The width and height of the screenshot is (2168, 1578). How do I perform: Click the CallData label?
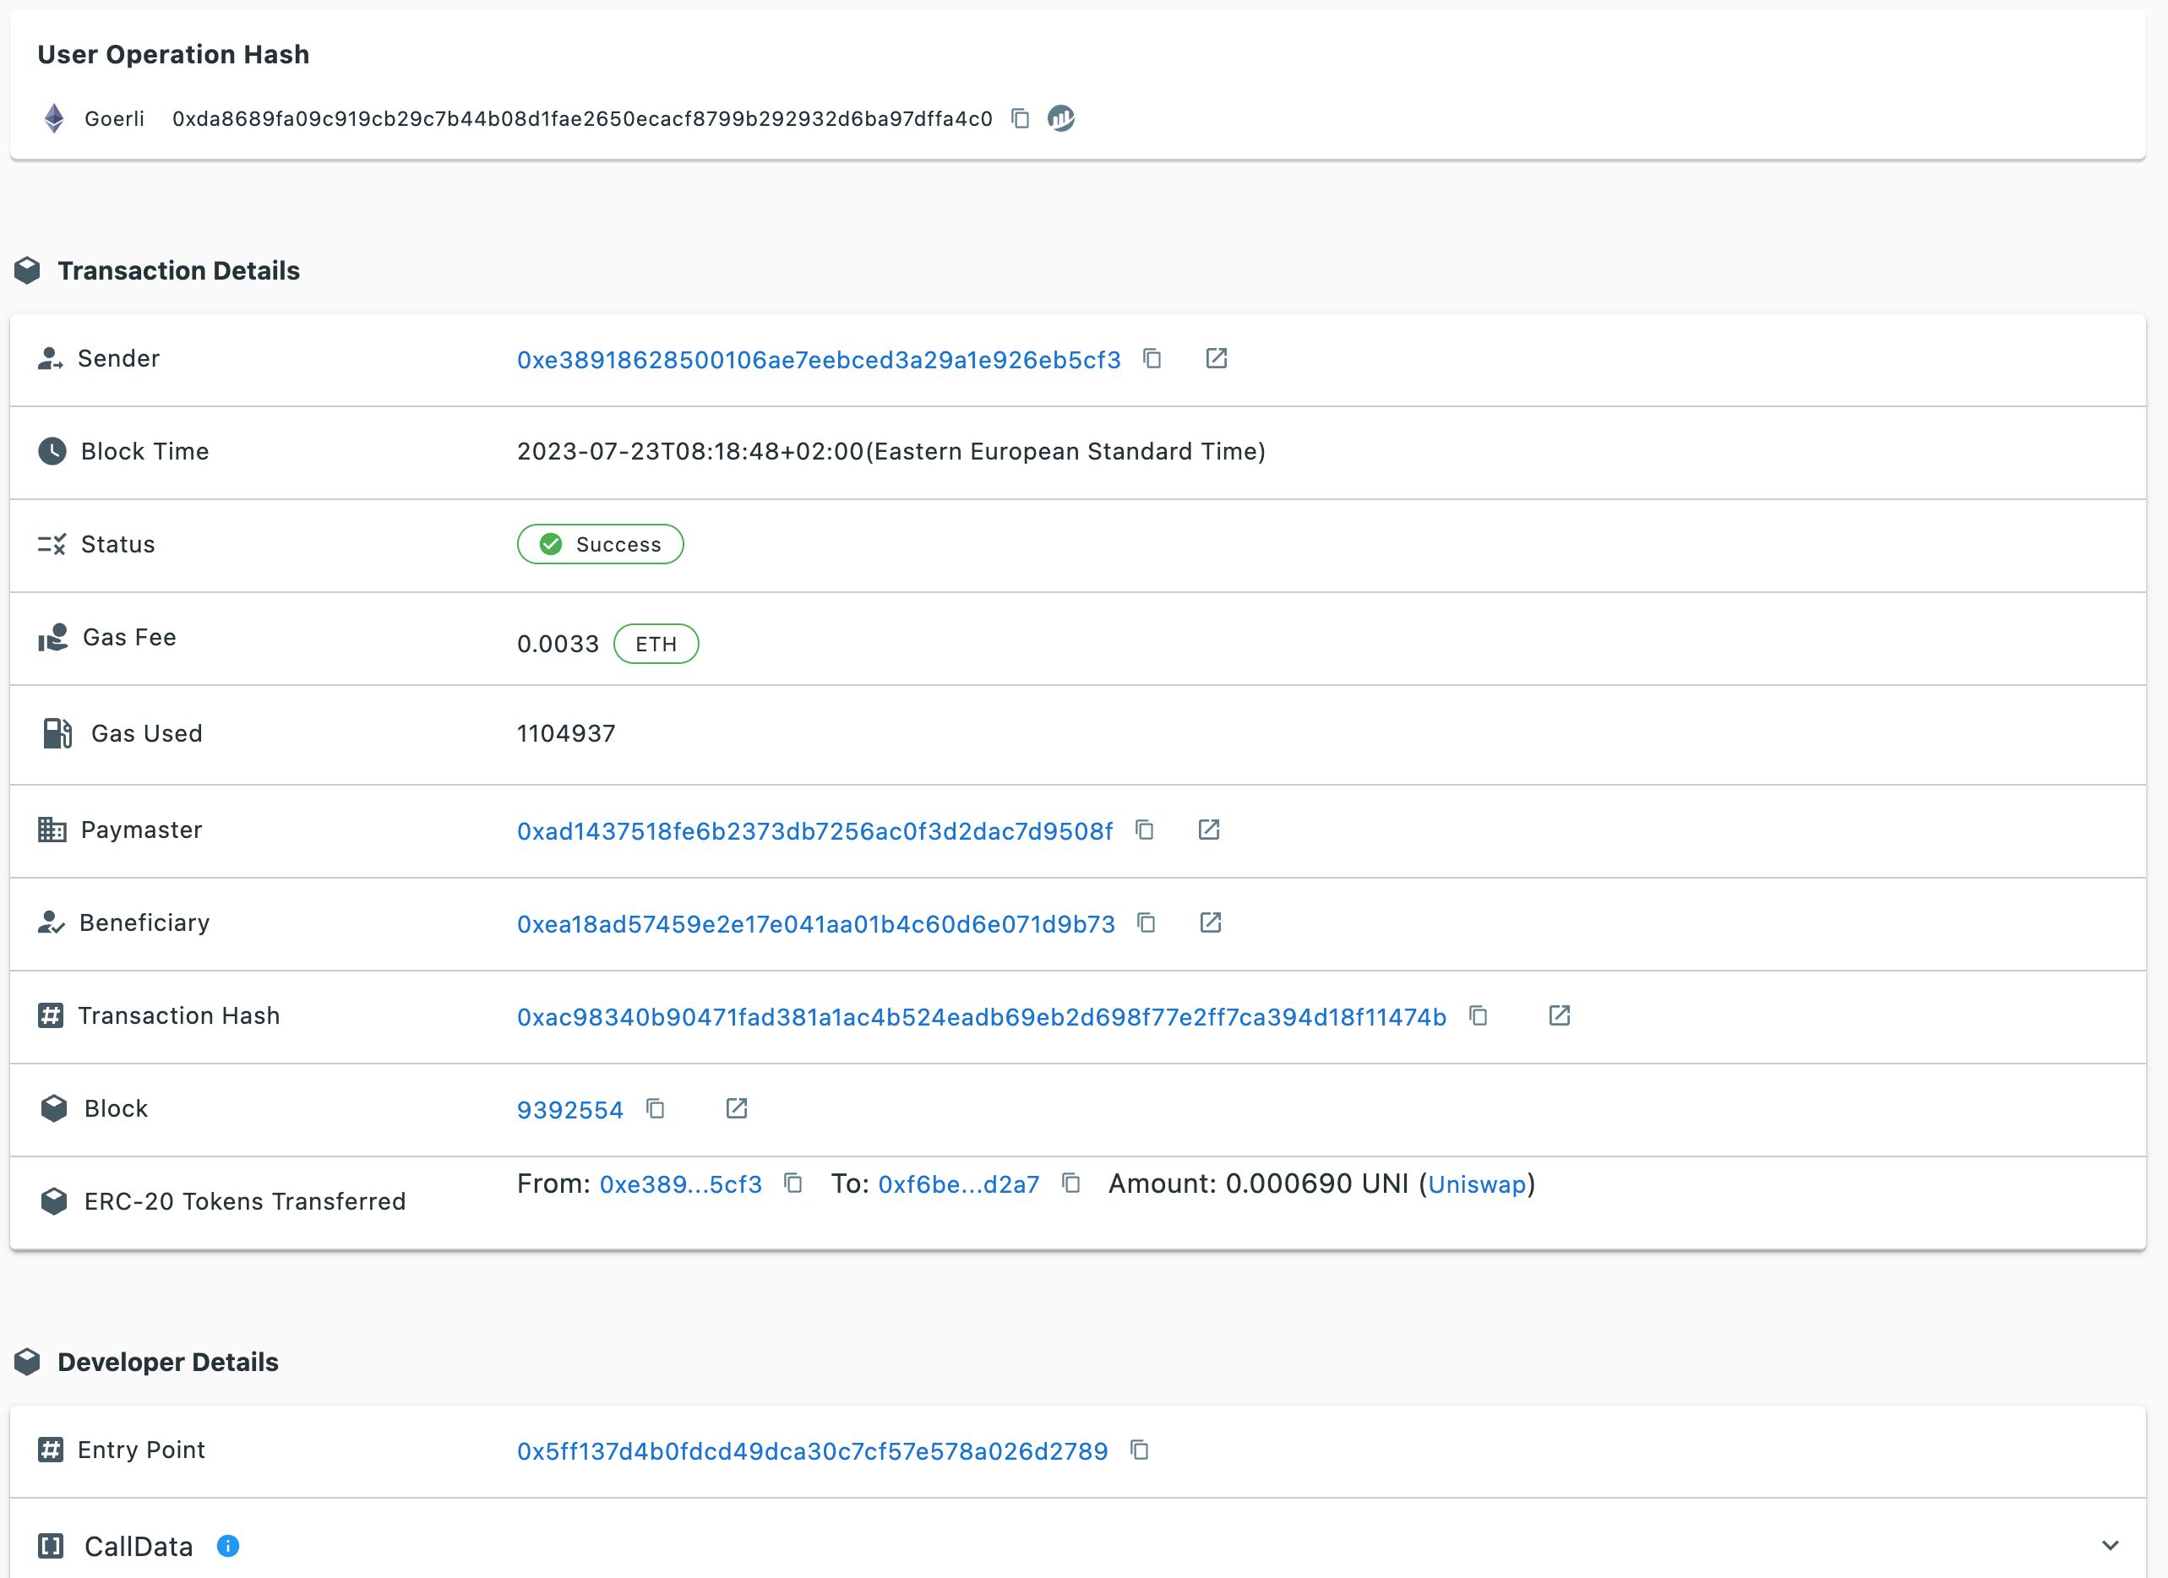[x=139, y=1546]
